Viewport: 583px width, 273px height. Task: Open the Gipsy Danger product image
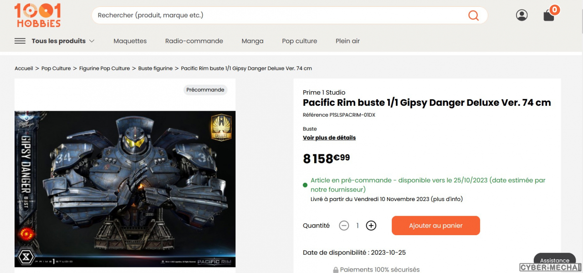pos(125,189)
